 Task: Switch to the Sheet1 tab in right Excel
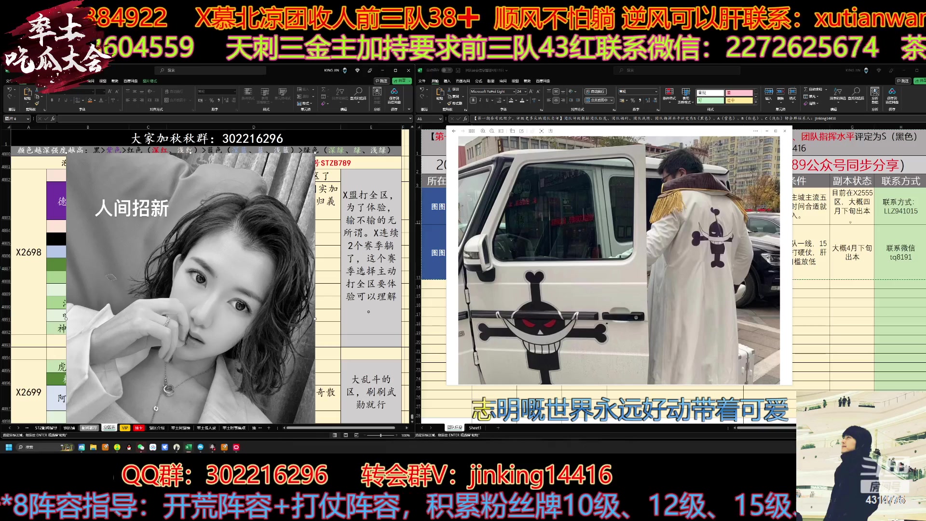tap(475, 428)
